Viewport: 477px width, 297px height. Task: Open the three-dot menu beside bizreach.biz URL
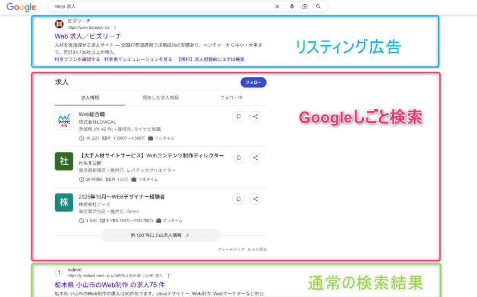pyautogui.click(x=115, y=28)
